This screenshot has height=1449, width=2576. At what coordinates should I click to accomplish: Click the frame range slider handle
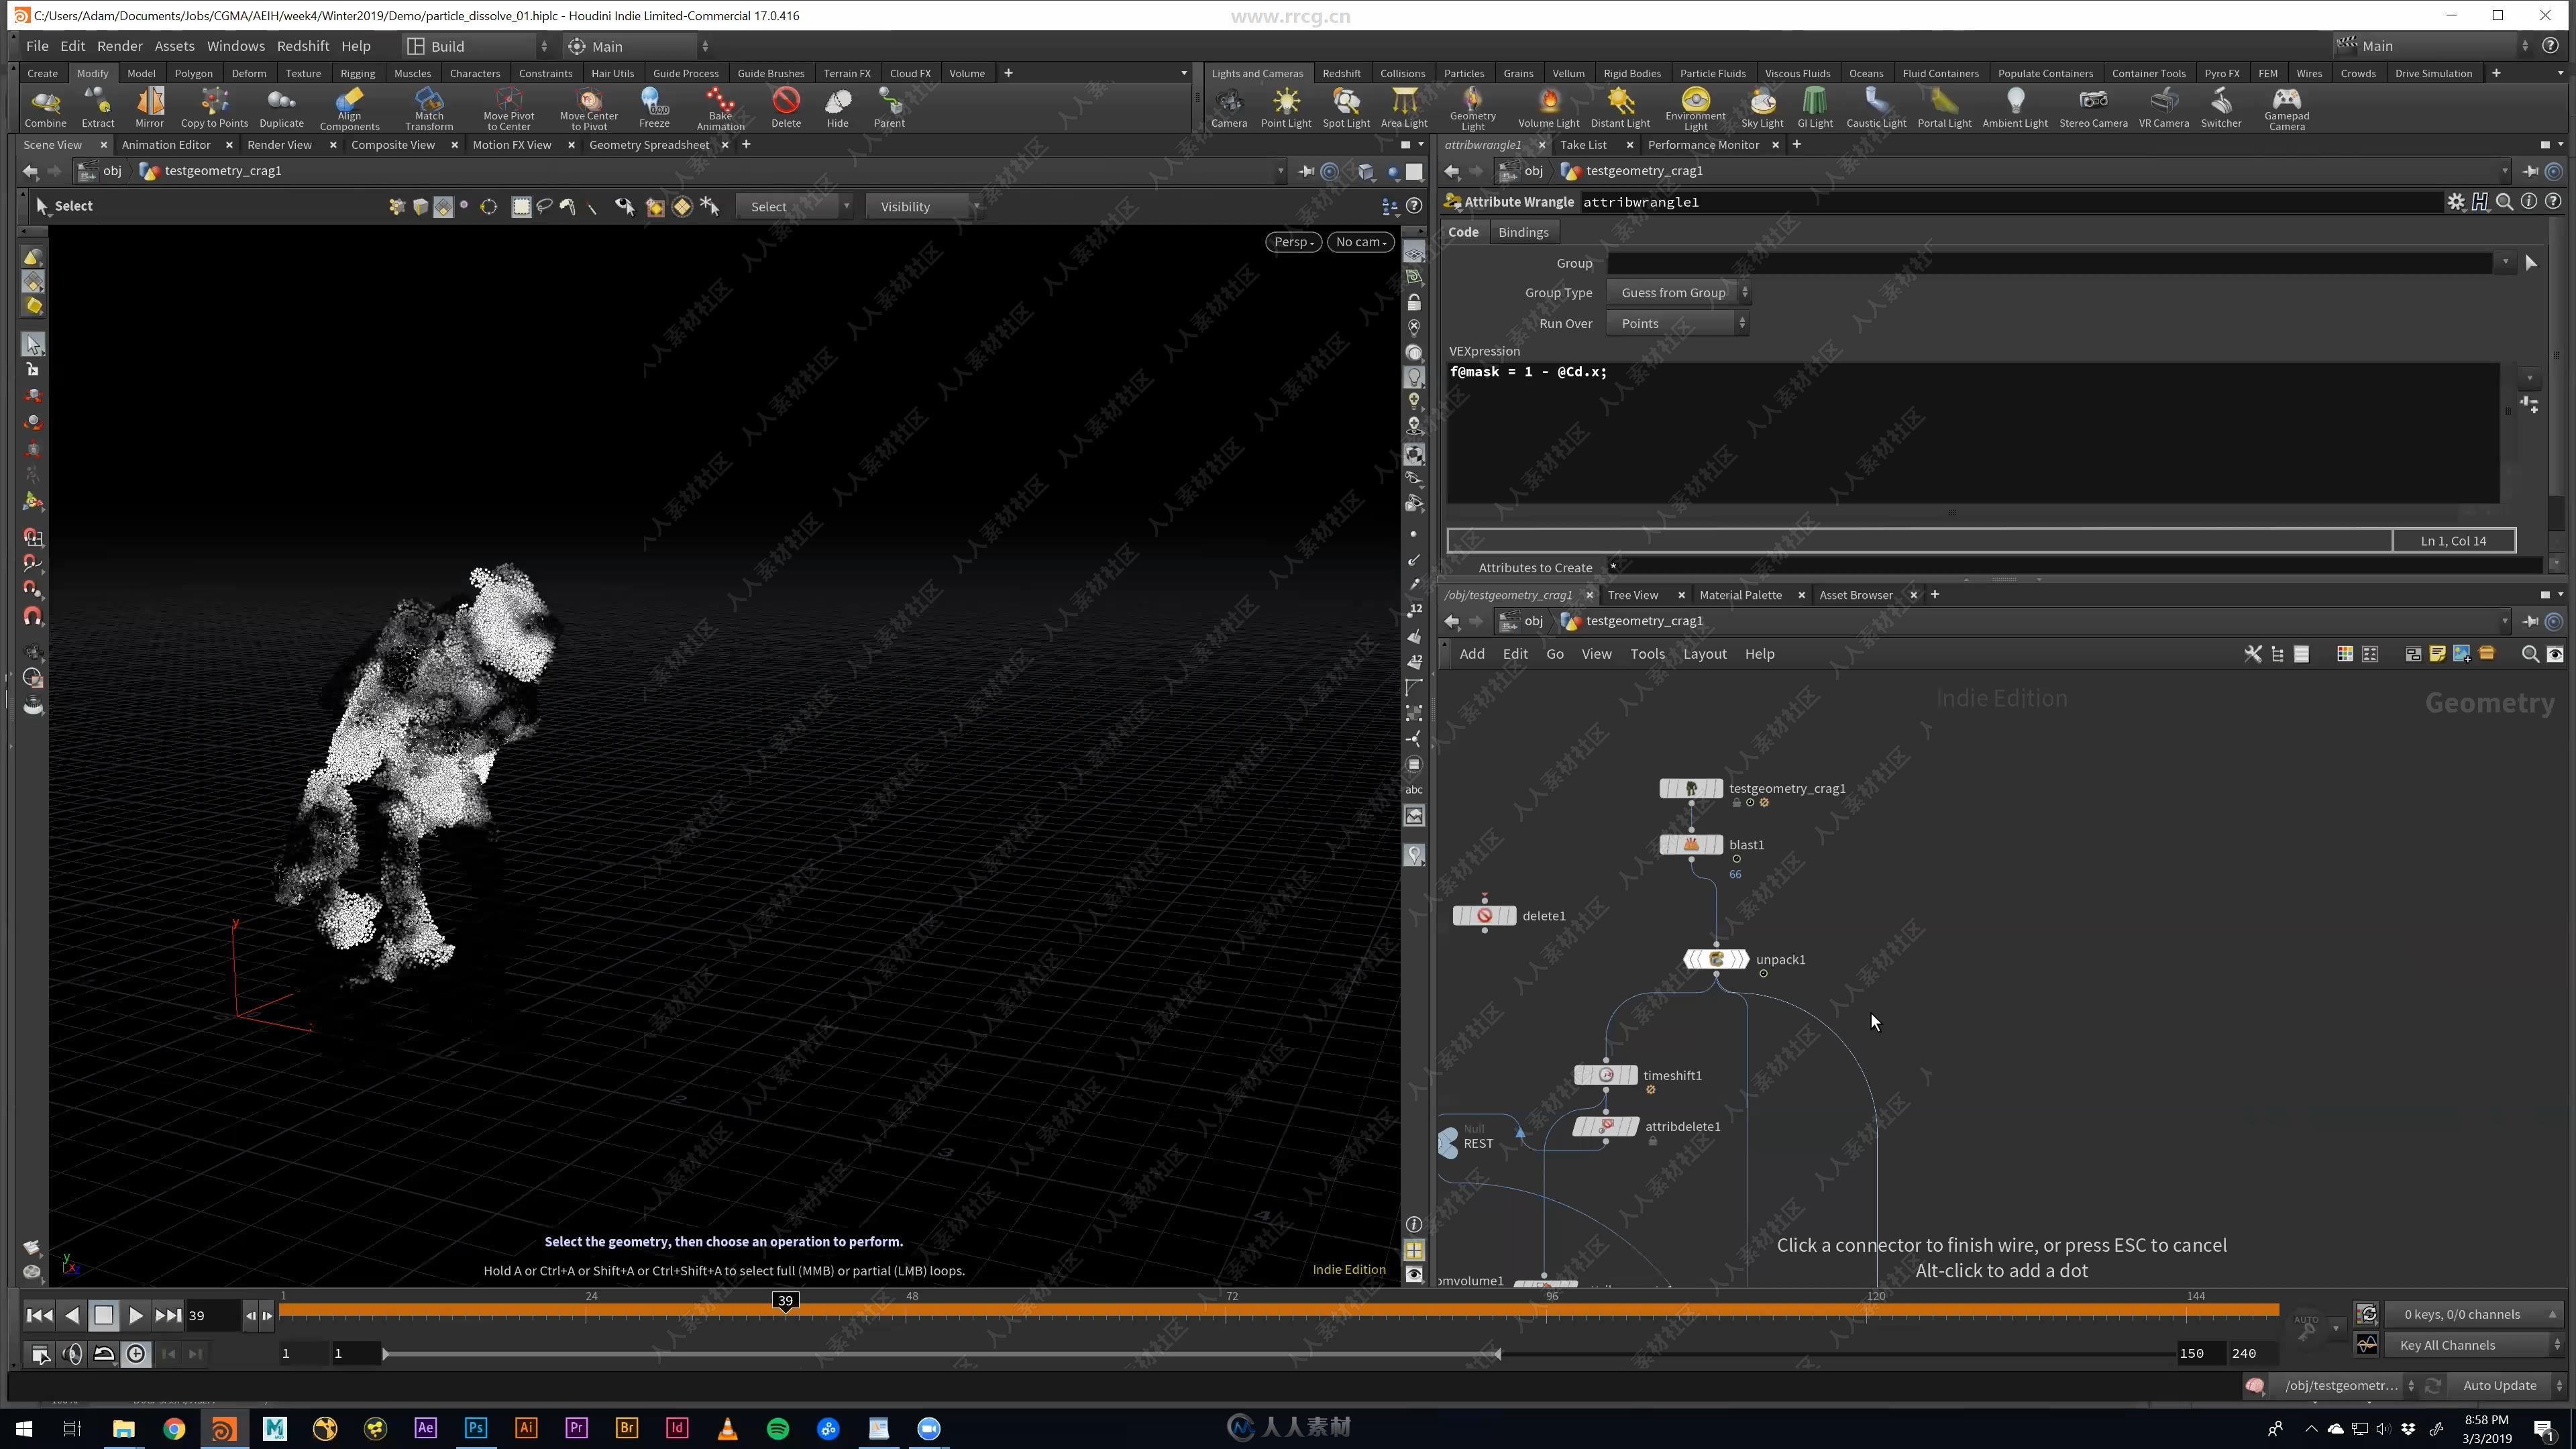pos(1497,1354)
